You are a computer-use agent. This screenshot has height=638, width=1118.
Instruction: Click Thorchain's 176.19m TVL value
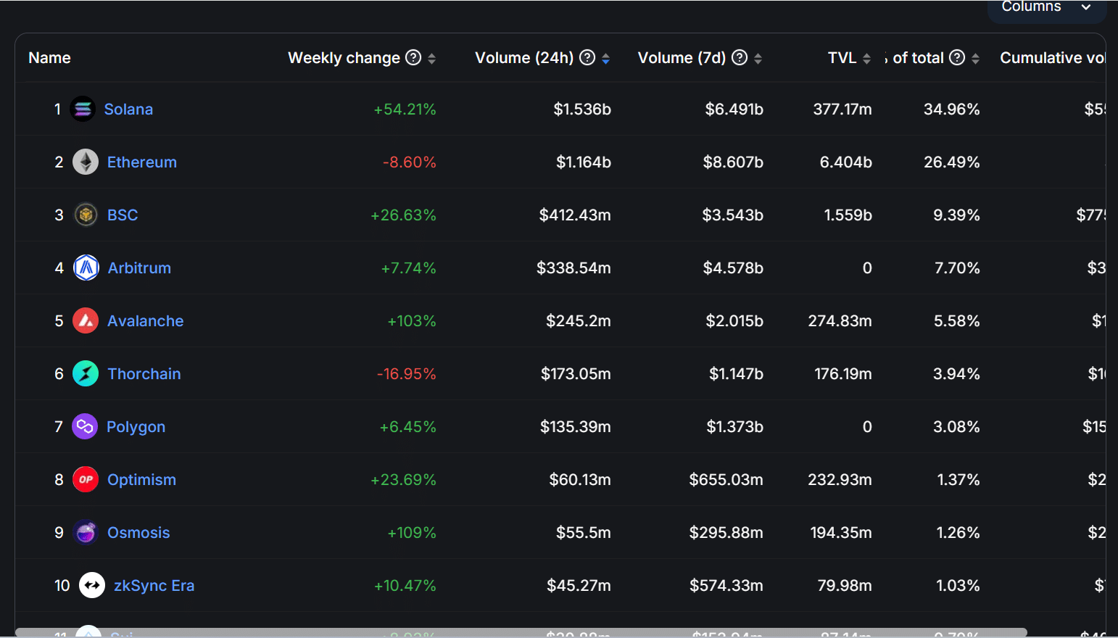843,373
